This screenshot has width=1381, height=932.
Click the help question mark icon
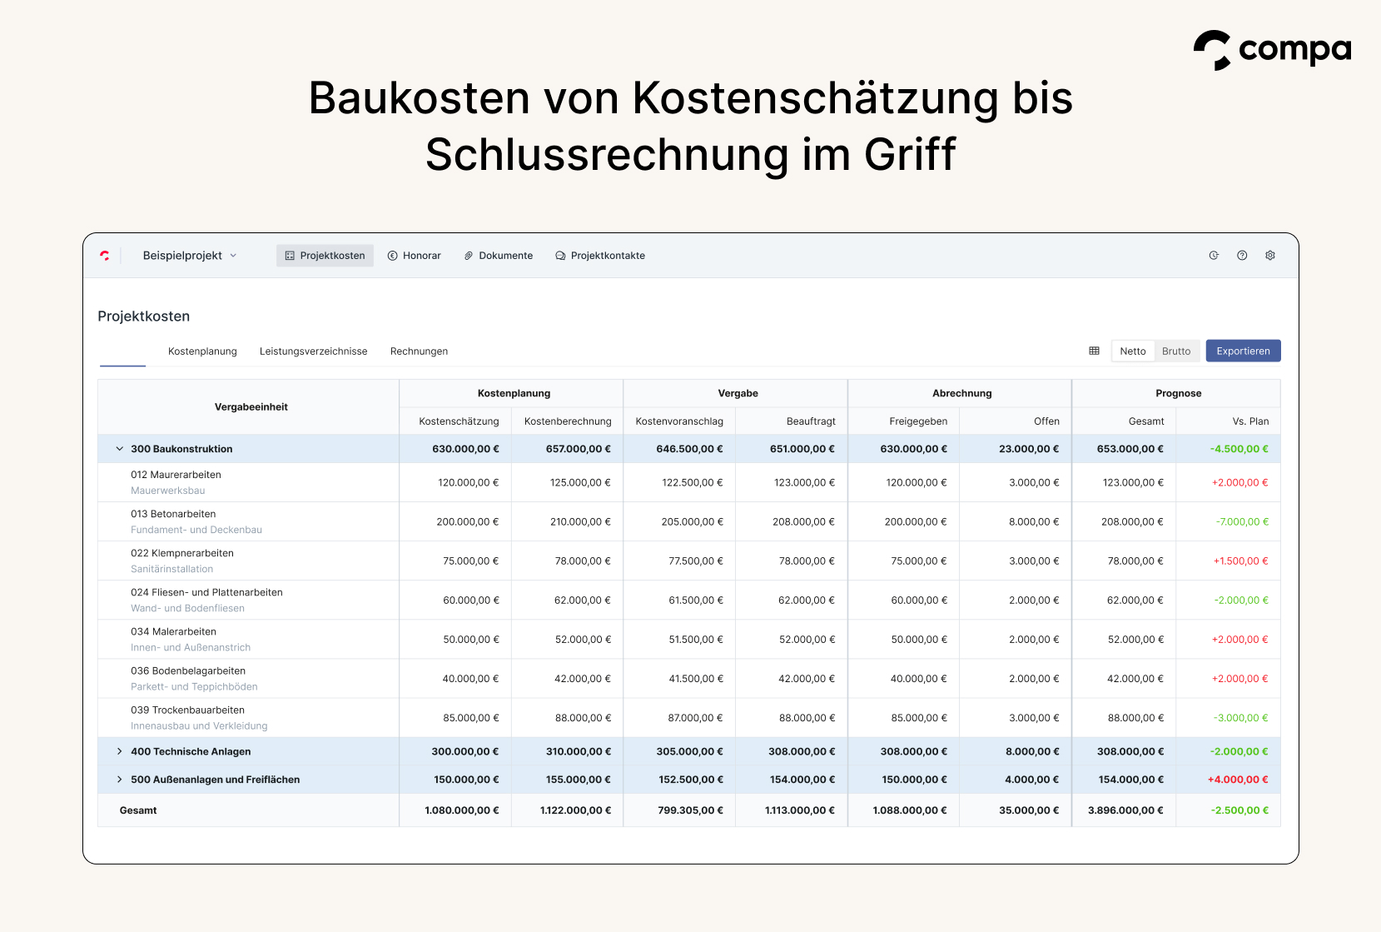tap(1242, 256)
